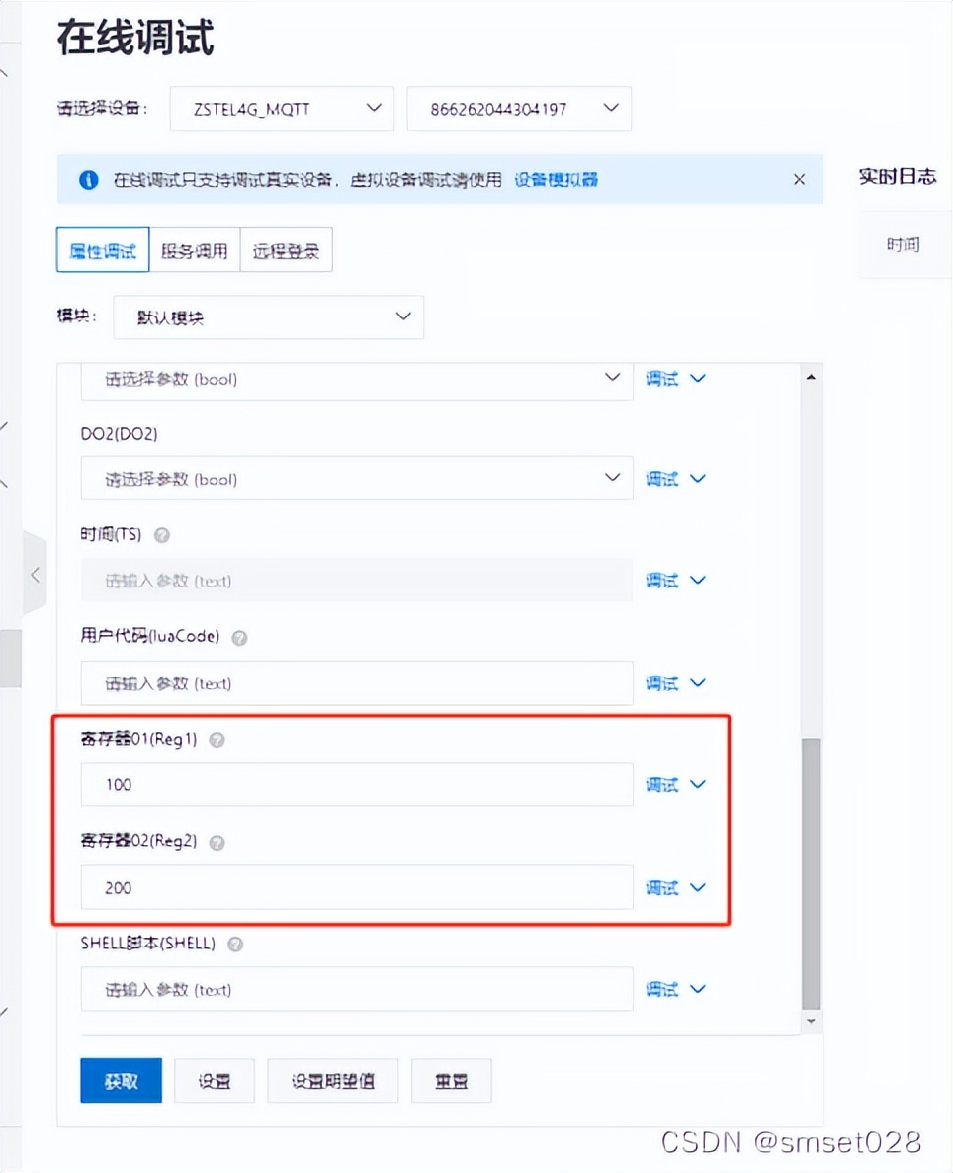Click 调试 next to Reg1 field

[661, 784]
